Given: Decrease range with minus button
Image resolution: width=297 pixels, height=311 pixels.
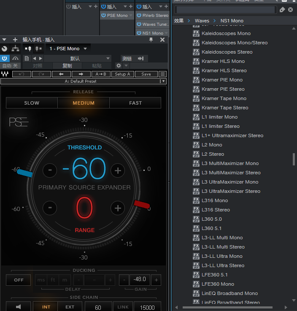Looking at the screenshot, I should click(x=50, y=208).
